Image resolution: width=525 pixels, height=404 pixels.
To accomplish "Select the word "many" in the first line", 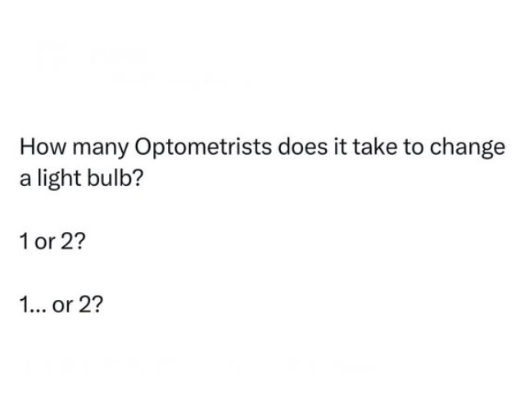I will [x=97, y=149].
